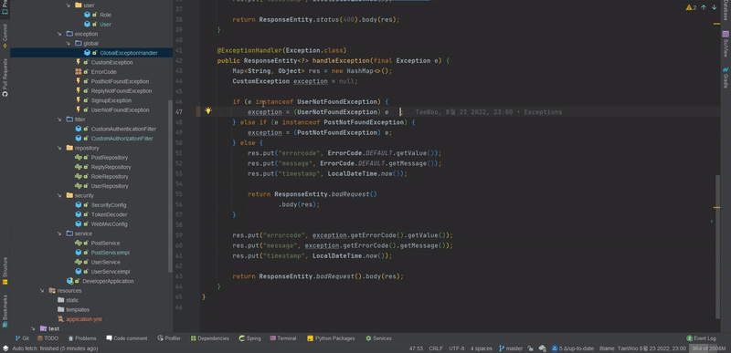Viewport: 731px width, 353px height.
Task: Select ReplyNotFoundException in project tree
Action: tap(122, 90)
